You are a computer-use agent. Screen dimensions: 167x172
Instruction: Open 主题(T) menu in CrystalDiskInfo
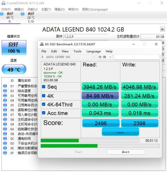[x=46, y=9]
